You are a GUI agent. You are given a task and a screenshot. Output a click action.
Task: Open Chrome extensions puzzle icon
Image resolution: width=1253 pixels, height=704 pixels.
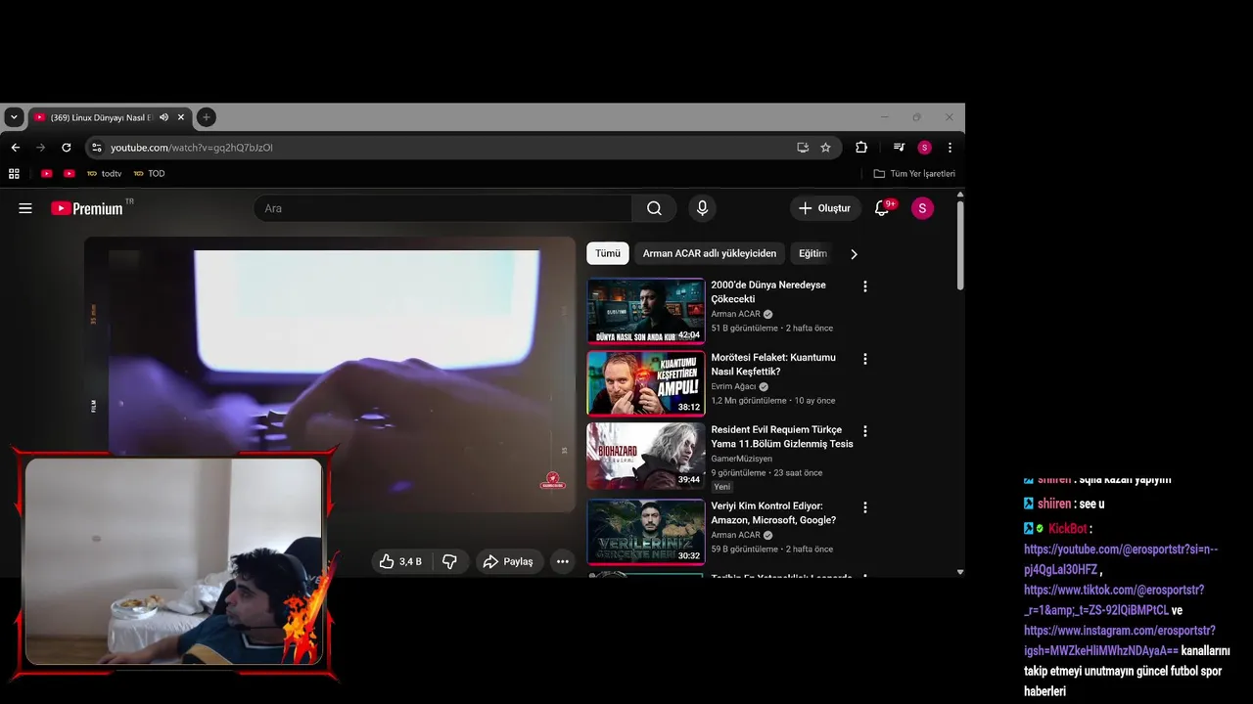pyautogui.click(x=861, y=148)
